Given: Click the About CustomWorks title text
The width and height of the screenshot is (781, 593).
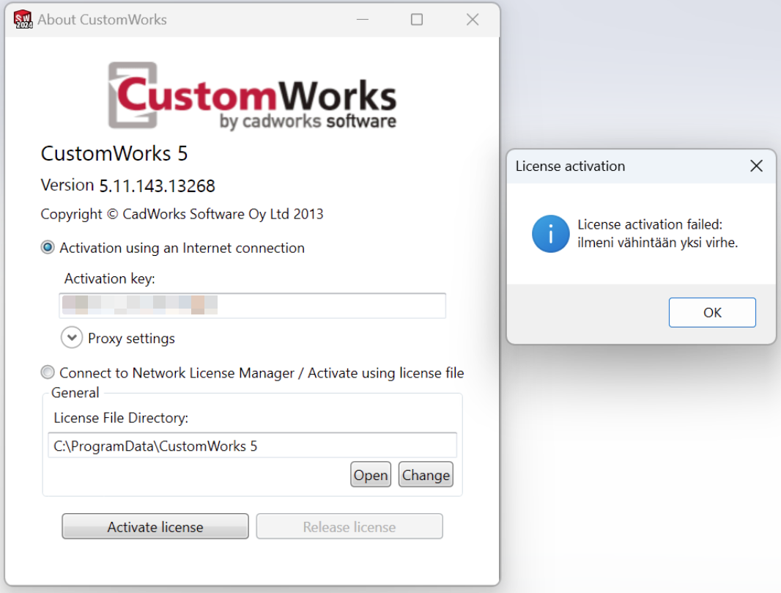Looking at the screenshot, I should pyautogui.click(x=102, y=20).
